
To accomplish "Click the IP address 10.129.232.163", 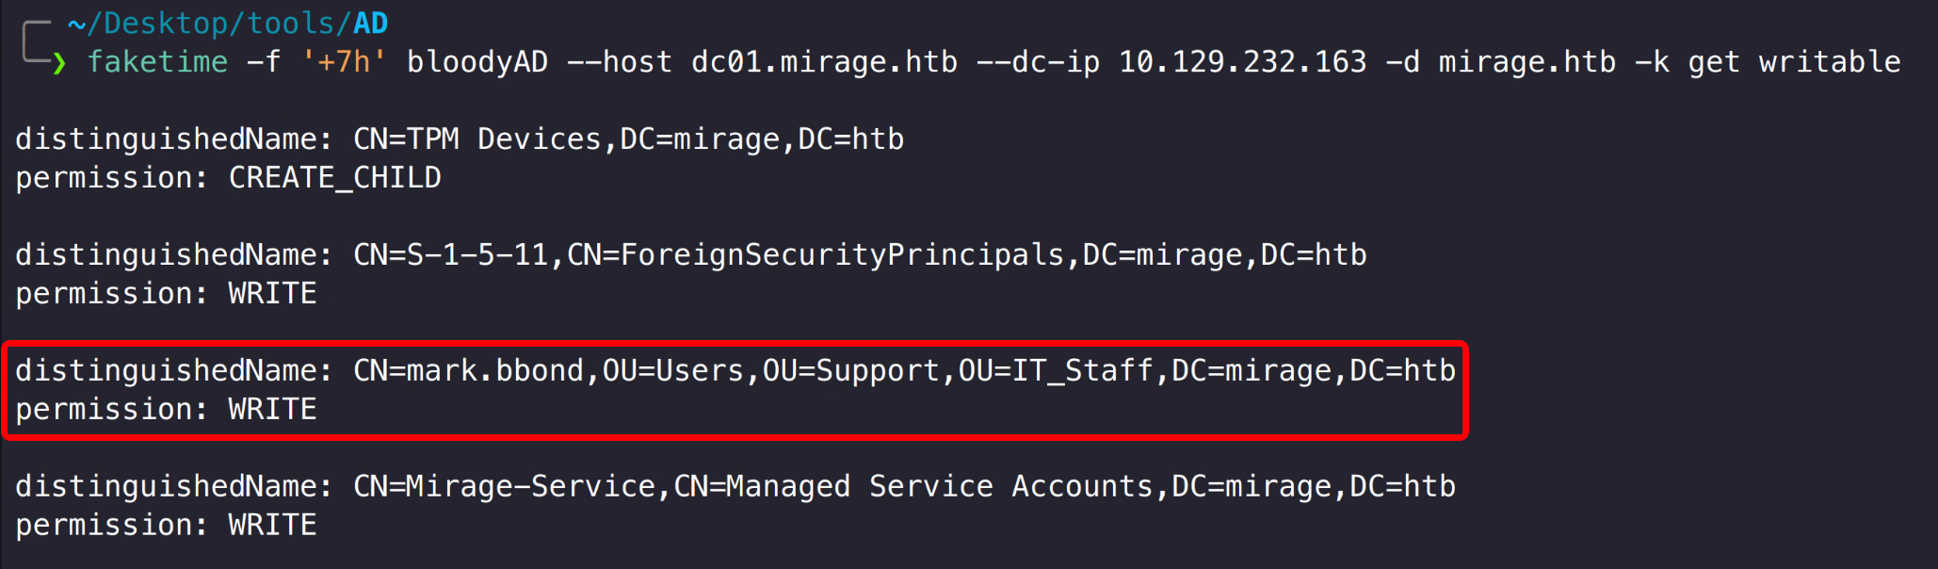I will 1242,62.
